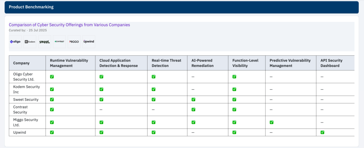This screenshot has width=364, height=148.
Task: Click Miggo's Real-time Threat Detection checkmark
Action: (x=154, y=122)
